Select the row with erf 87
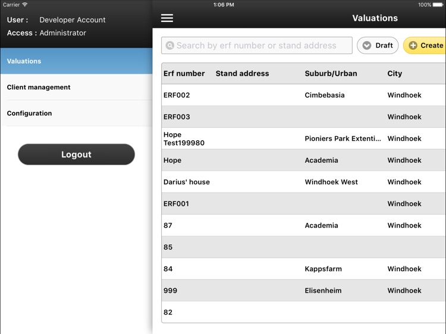The width and height of the screenshot is (446, 334). [x=303, y=225]
